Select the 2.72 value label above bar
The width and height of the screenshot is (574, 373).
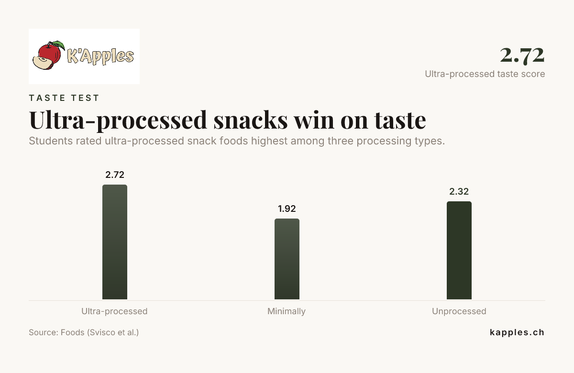click(x=115, y=175)
